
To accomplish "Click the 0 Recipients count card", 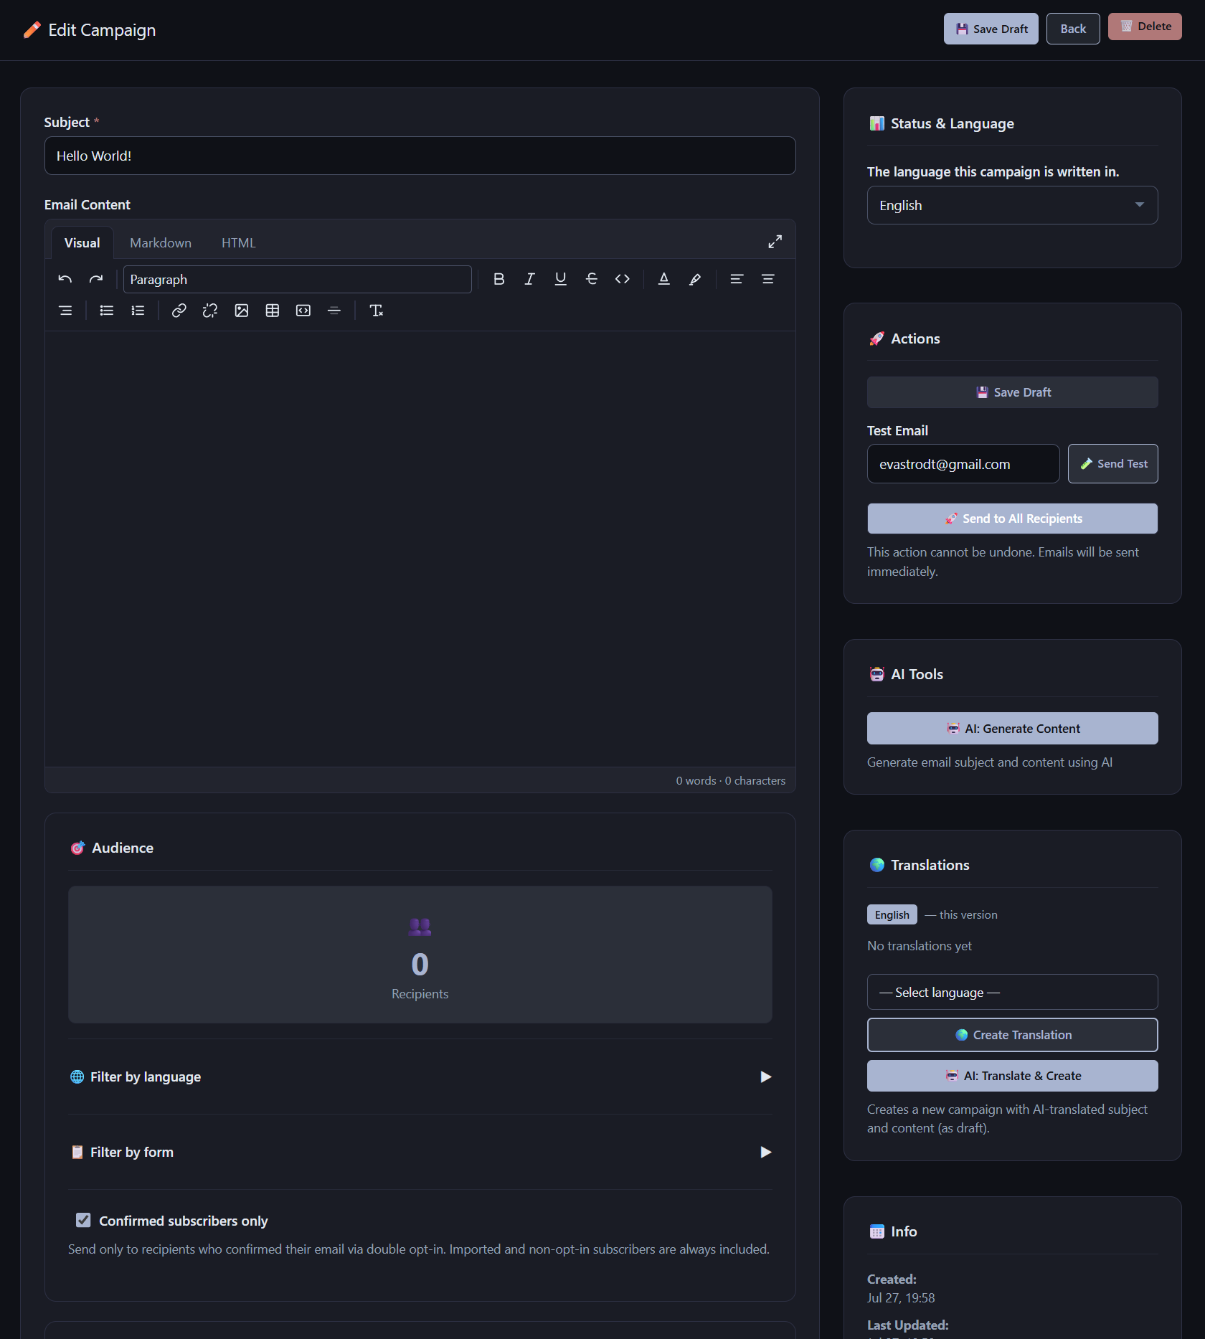I will tap(420, 955).
